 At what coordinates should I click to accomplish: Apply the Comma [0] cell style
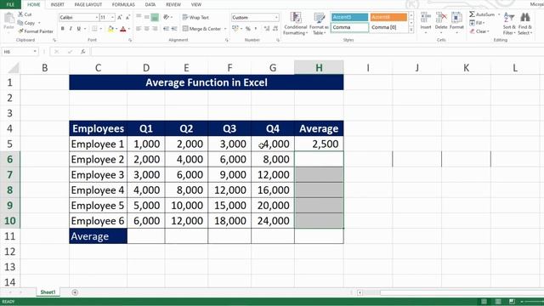coord(388,27)
